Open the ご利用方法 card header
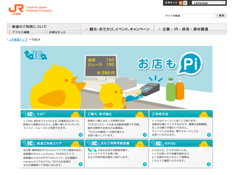Image resolution: width=232 pixels, height=175 pixels. tap(181, 114)
